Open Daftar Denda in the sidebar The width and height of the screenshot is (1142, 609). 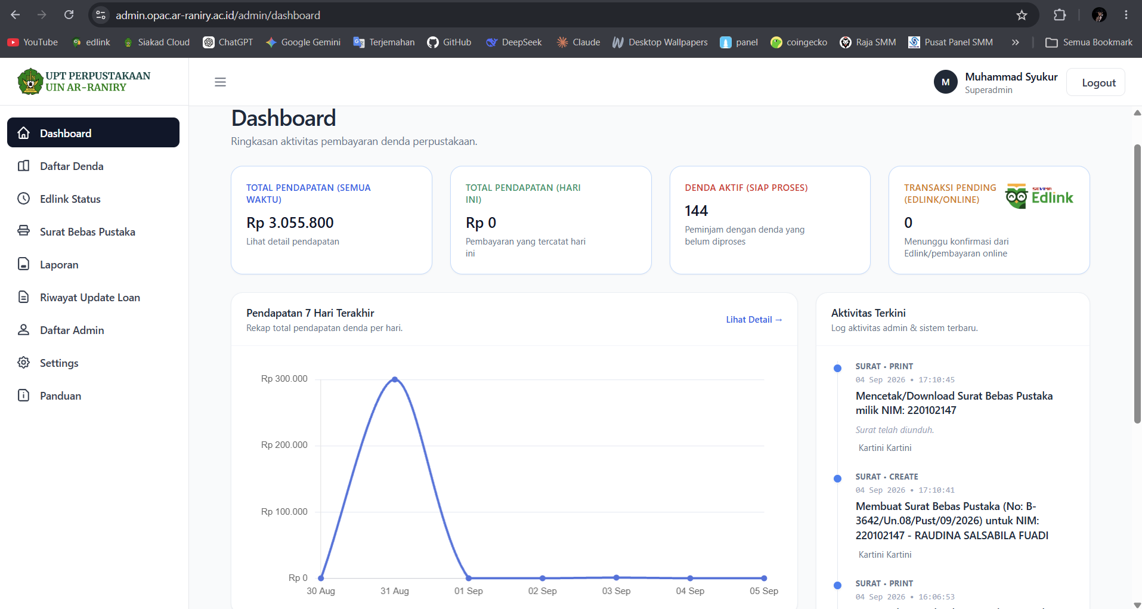pos(93,166)
